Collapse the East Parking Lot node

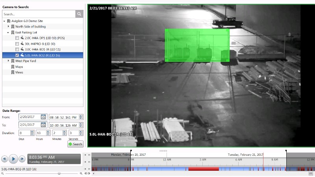(8, 33)
